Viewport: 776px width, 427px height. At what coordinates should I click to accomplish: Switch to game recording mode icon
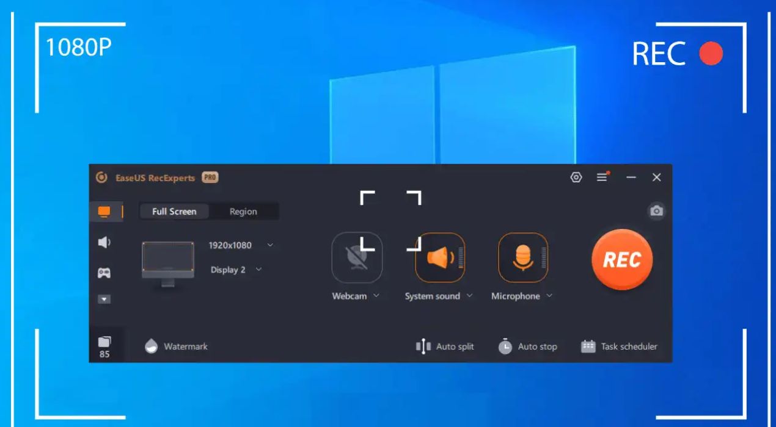(104, 273)
